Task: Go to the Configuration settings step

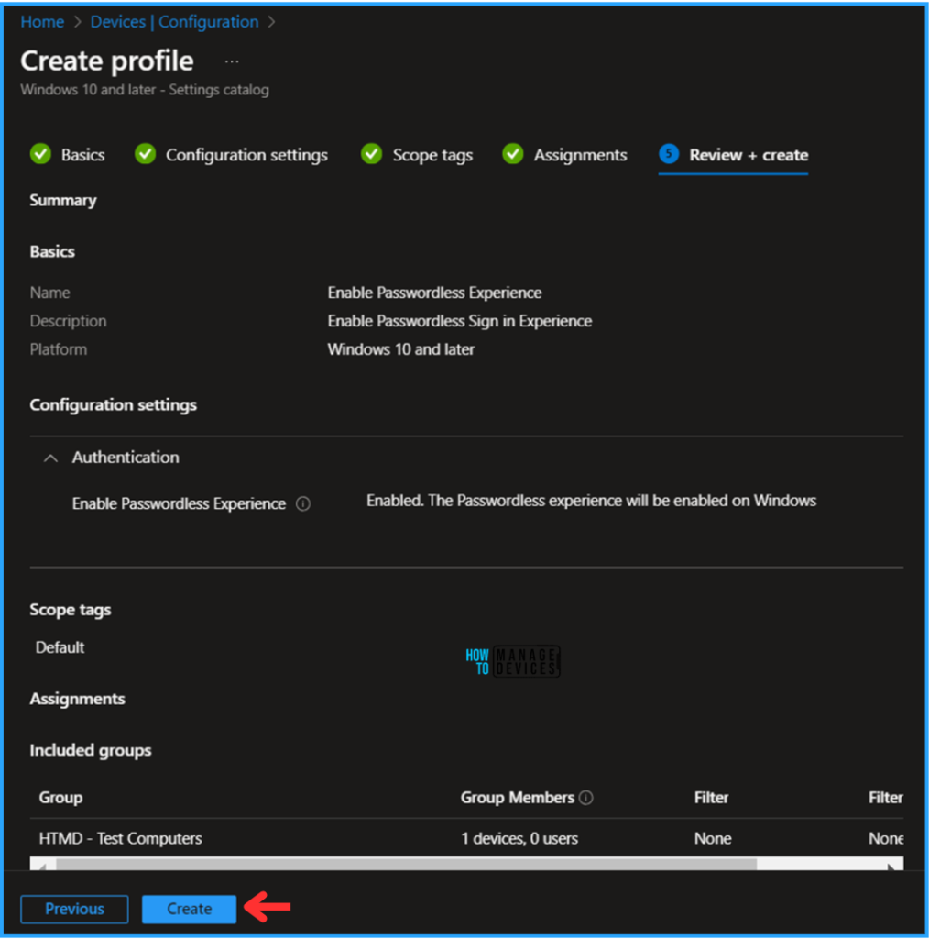Action: coord(246,155)
